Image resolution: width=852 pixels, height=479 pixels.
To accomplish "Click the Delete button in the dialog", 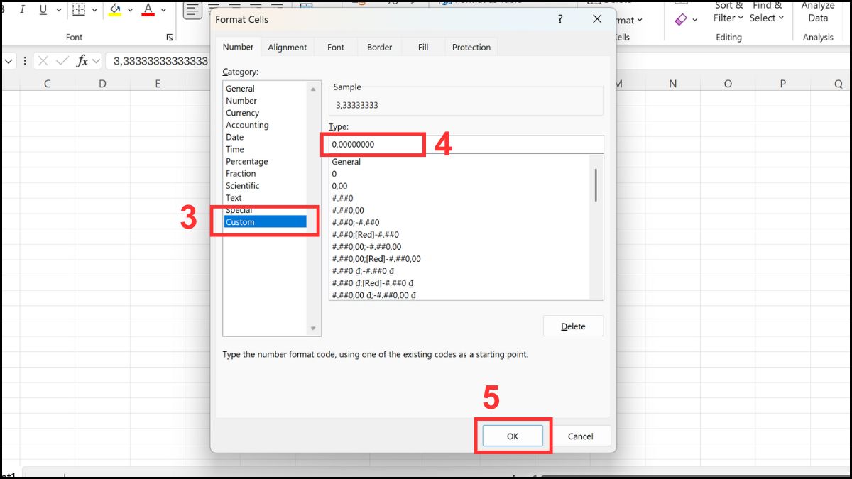I will pyautogui.click(x=573, y=326).
